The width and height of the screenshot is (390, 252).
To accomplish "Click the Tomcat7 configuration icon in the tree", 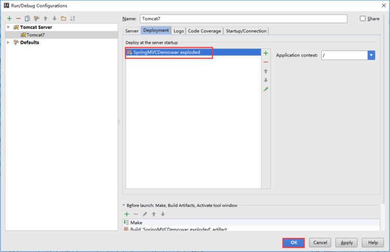I will click(23, 35).
